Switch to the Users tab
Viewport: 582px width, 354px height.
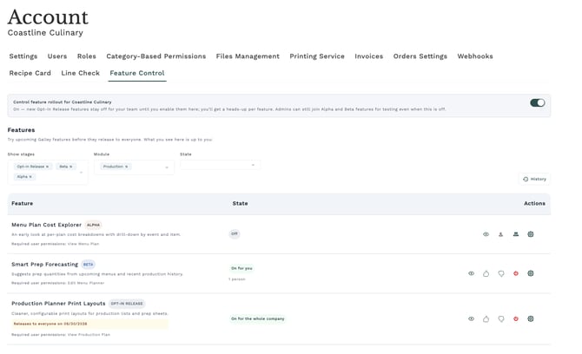(57, 56)
